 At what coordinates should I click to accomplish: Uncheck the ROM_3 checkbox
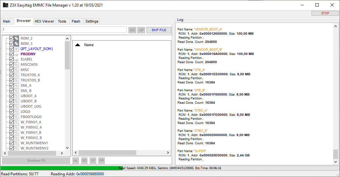point(11,43)
